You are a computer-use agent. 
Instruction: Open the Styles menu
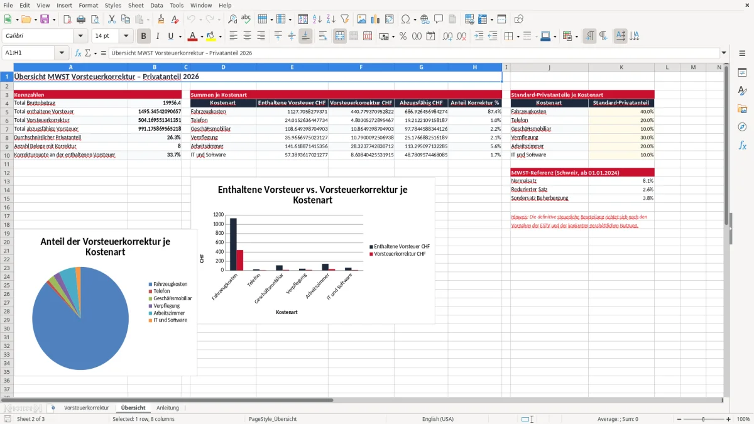coord(113,5)
